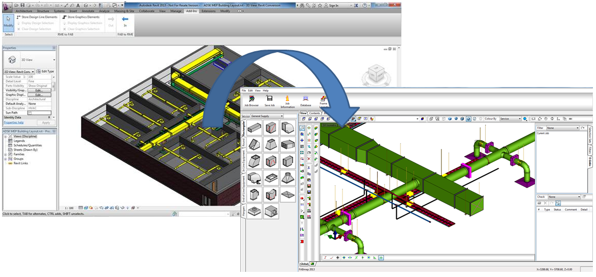Viewport: 596px width, 277px height.
Task: Click the Out arrow in RME to FAB panel
Action: (110, 21)
